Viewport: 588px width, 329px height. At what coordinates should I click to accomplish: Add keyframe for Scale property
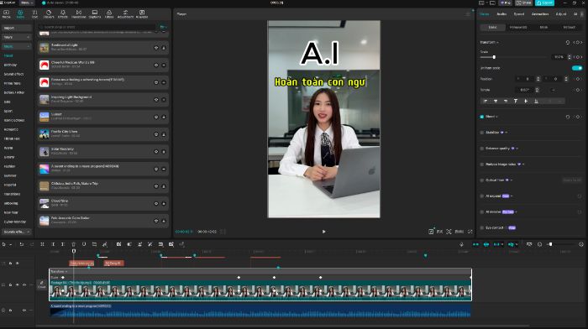(578, 57)
